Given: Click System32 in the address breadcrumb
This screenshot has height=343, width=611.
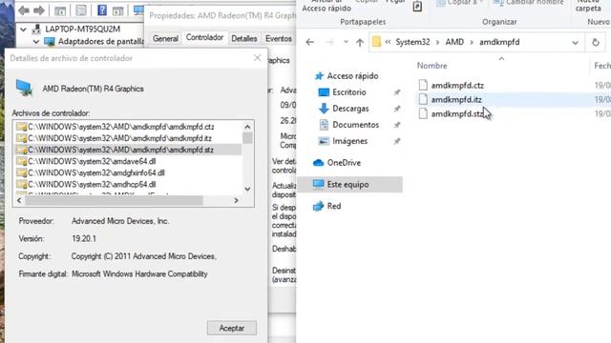Looking at the screenshot, I should (x=412, y=42).
